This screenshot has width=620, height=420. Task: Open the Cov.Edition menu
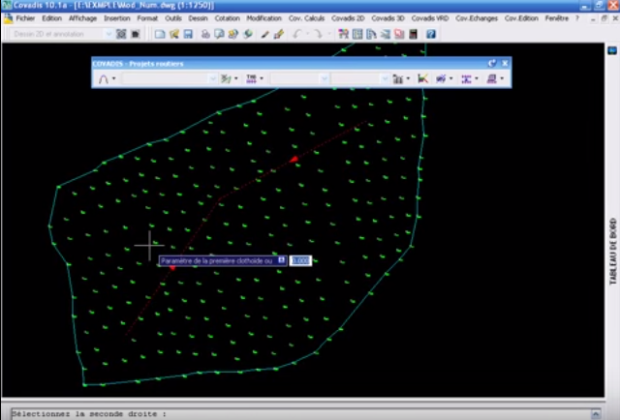coord(521,18)
